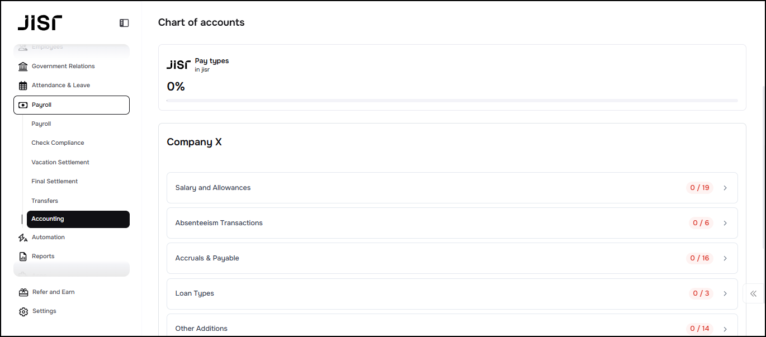Click the Pay types progress bar
The height and width of the screenshot is (337, 766).
click(452, 101)
